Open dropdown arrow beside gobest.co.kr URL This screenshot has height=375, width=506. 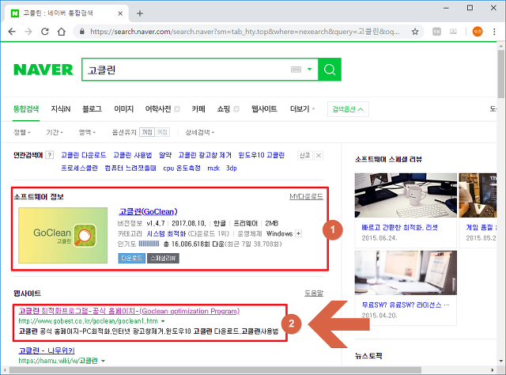click(163, 321)
